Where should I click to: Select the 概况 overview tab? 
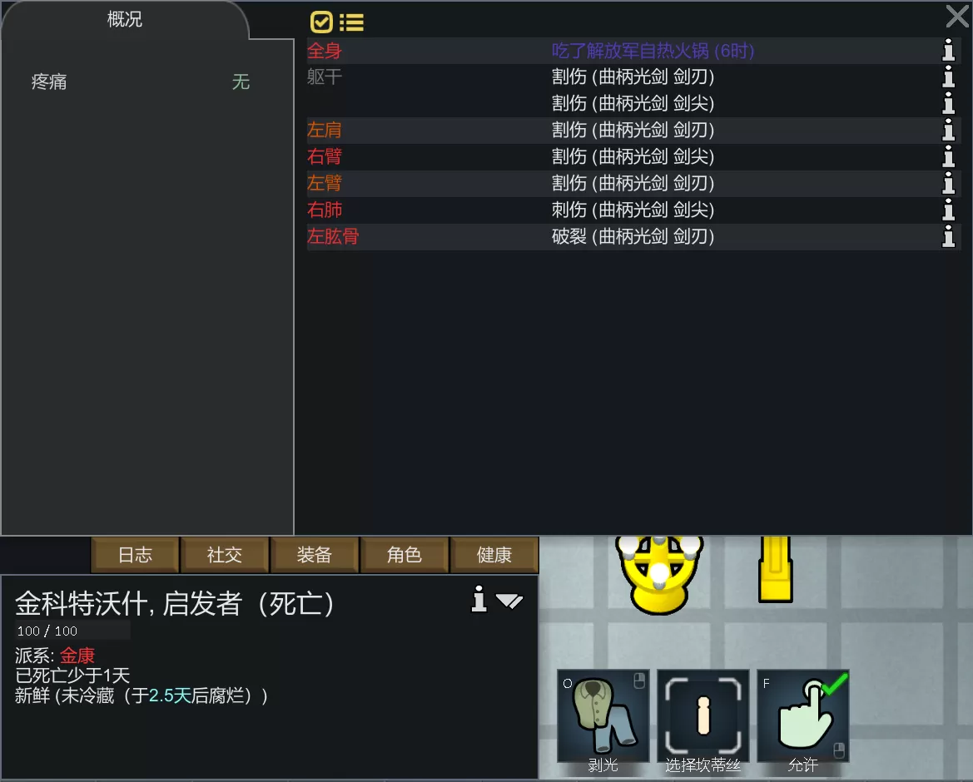pos(125,20)
